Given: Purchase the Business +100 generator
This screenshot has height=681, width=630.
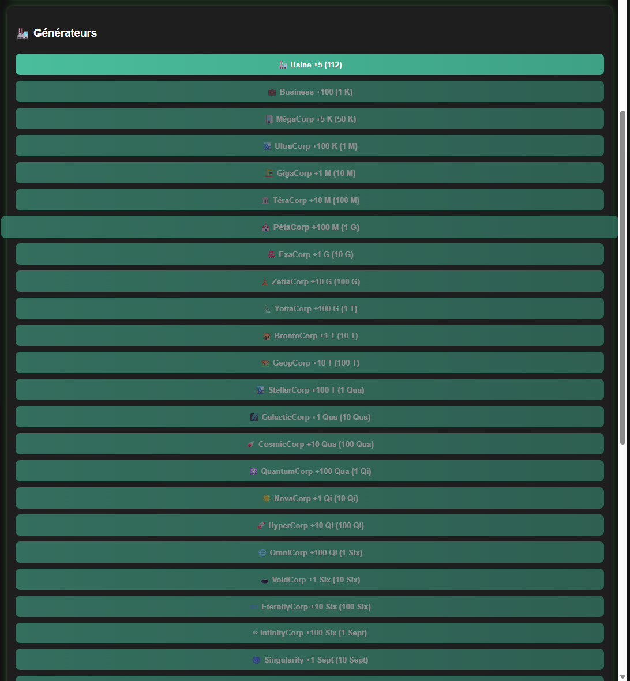Looking at the screenshot, I should click(x=310, y=92).
